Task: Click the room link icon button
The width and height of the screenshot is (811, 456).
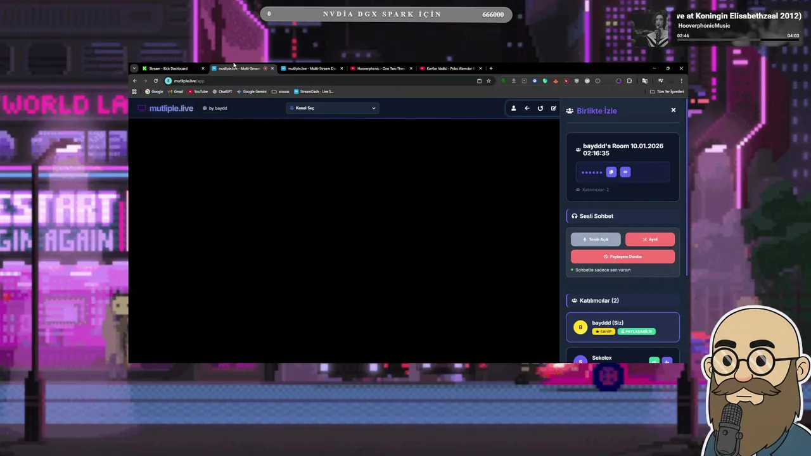Action: [x=625, y=172]
